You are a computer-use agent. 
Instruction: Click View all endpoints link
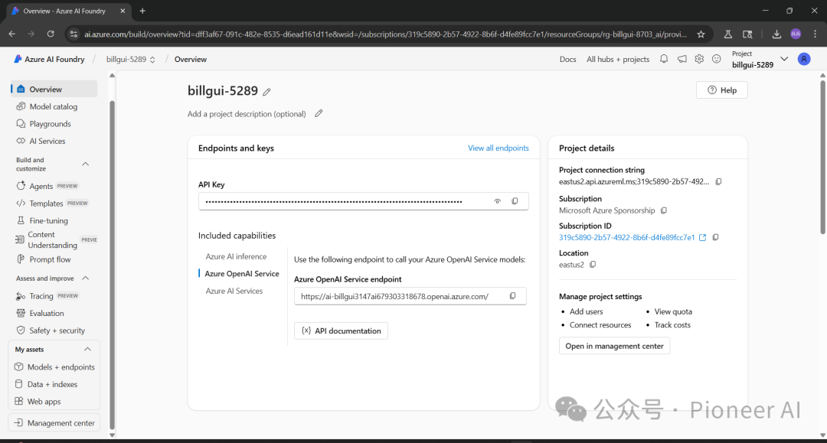(498, 148)
